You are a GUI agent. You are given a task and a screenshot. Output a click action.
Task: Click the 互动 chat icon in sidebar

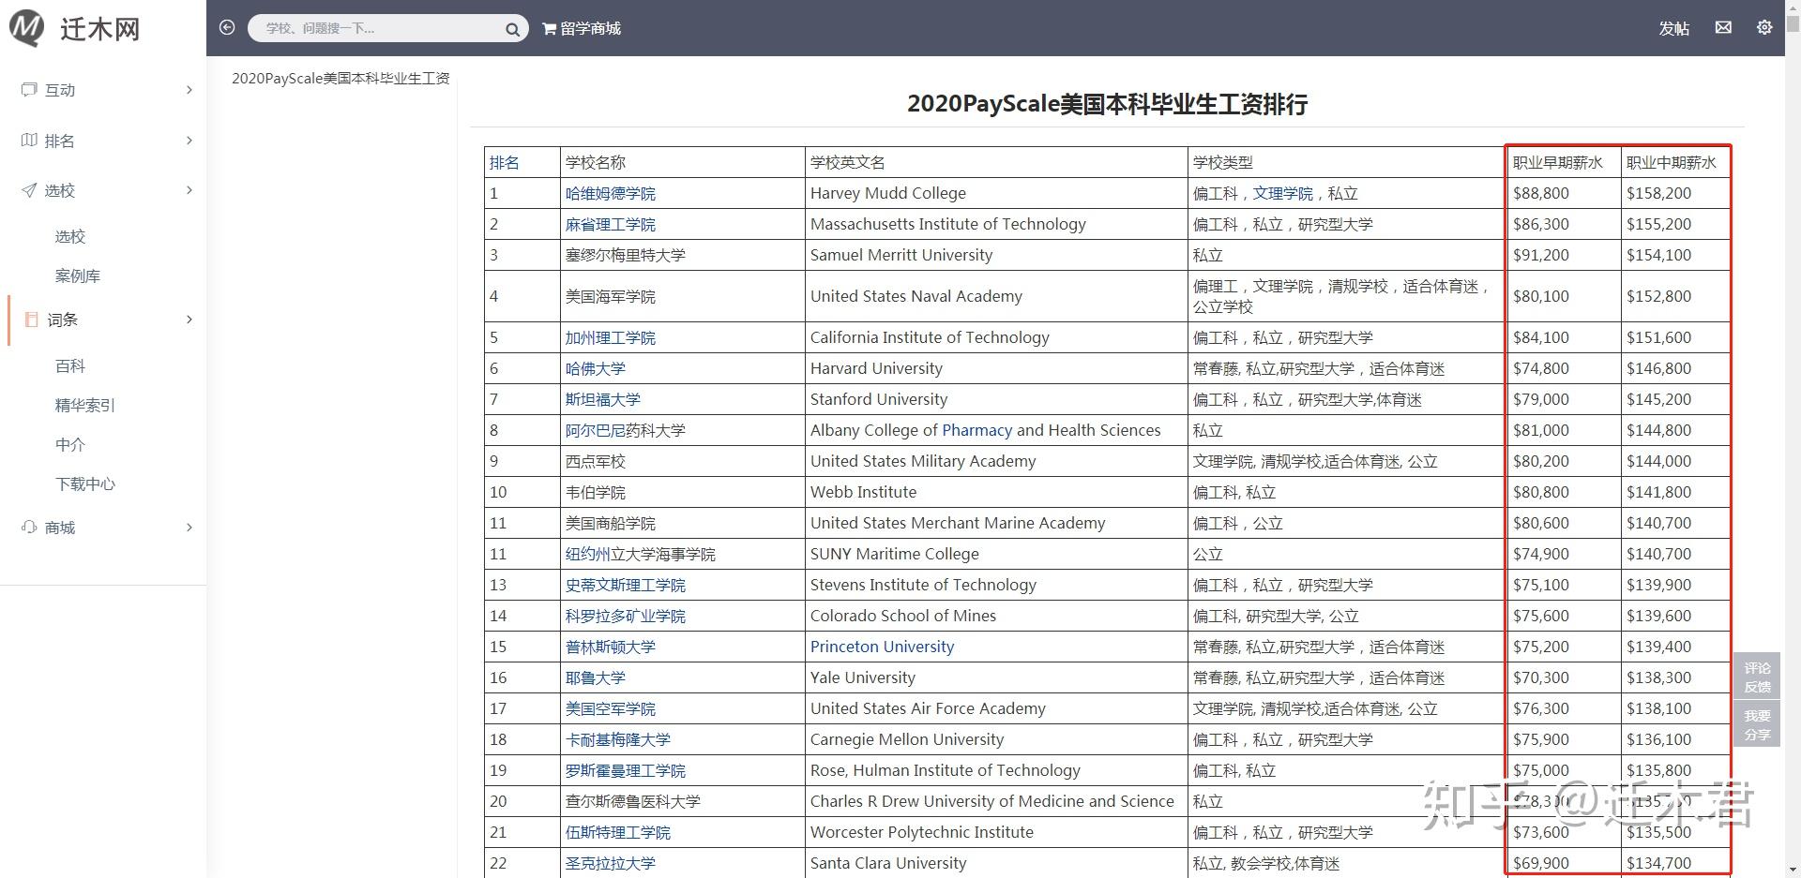coord(29,90)
